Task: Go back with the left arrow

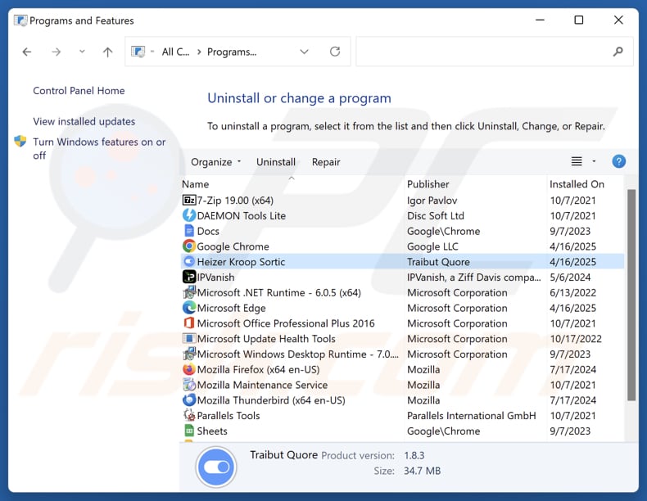Action: (27, 52)
